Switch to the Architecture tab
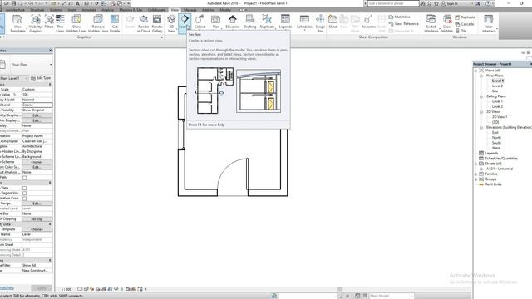 (x=15, y=10)
